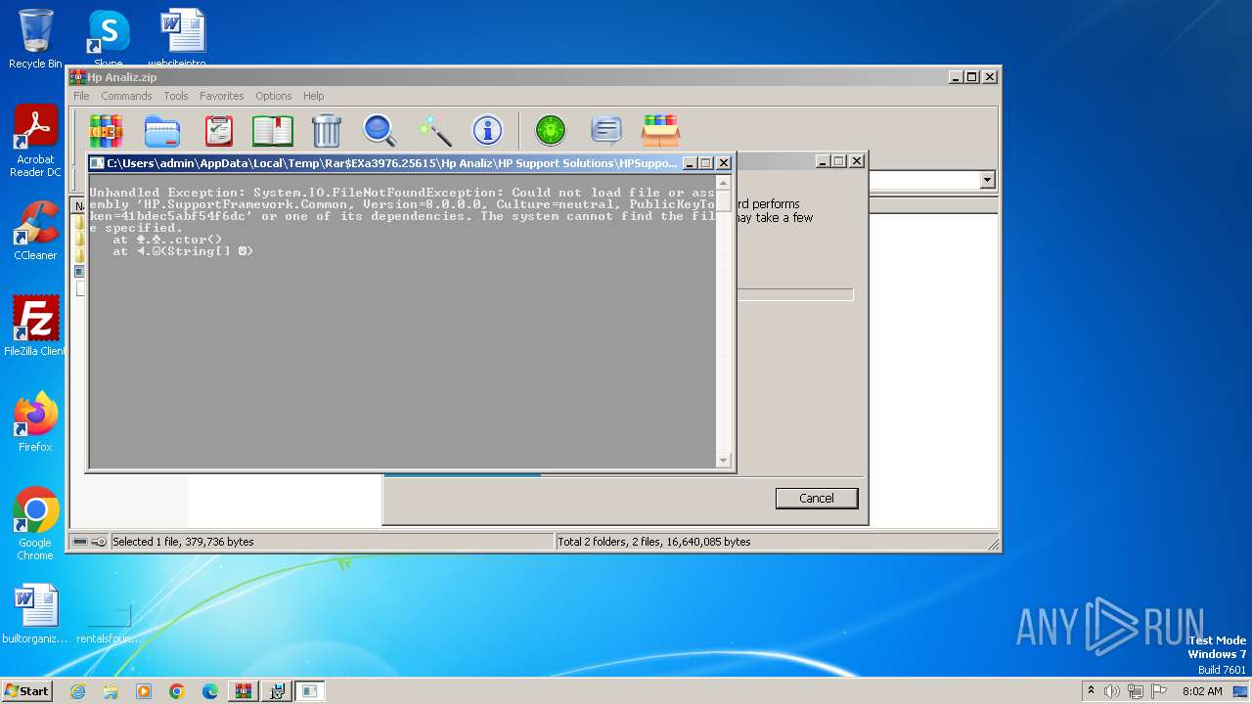Click the View open book icon
This screenshot has width=1252, height=704.
[x=273, y=130]
